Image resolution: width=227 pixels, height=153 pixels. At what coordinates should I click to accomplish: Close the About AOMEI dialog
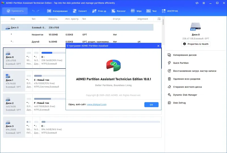tap(158, 46)
